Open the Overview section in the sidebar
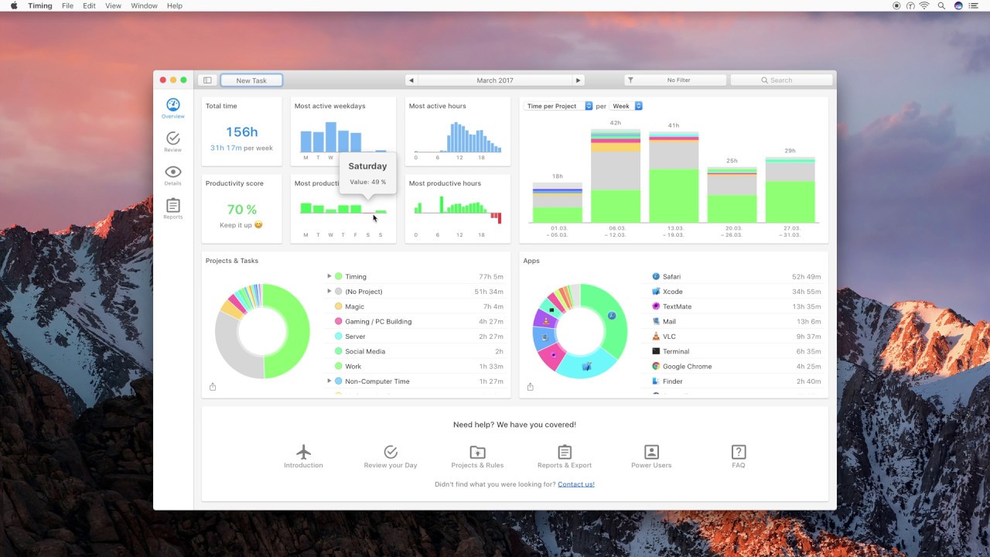The image size is (990, 557). tap(173, 108)
